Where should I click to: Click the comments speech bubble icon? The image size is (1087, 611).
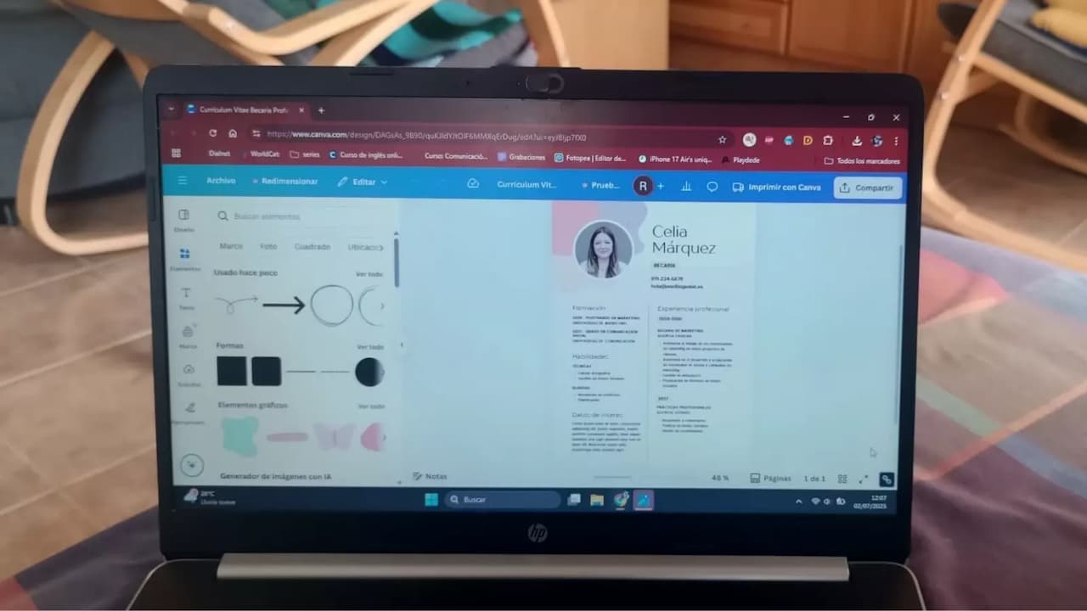click(x=712, y=187)
